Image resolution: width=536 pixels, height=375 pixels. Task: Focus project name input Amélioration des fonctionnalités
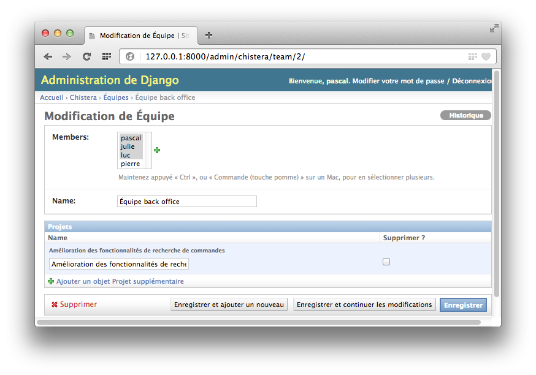pos(119,264)
